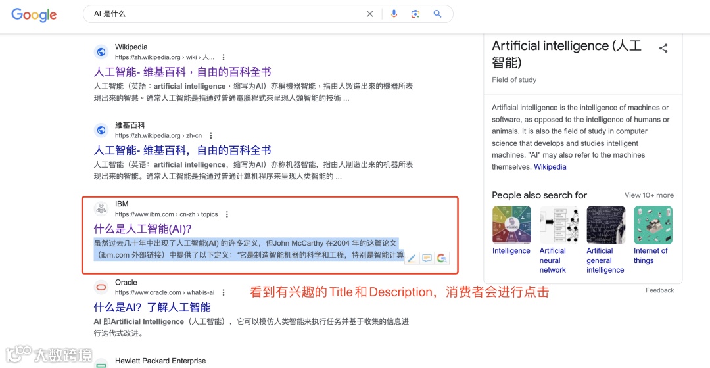Click the comment note icon in selection popup
This screenshot has height=368, width=710.
coord(427,258)
